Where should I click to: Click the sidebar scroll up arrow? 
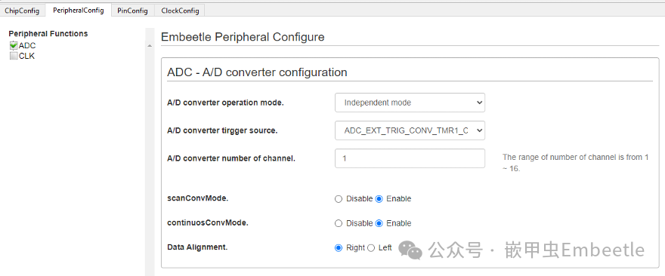point(150,45)
